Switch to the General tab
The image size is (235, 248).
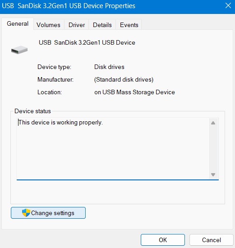pyautogui.click(x=18, y=24)
